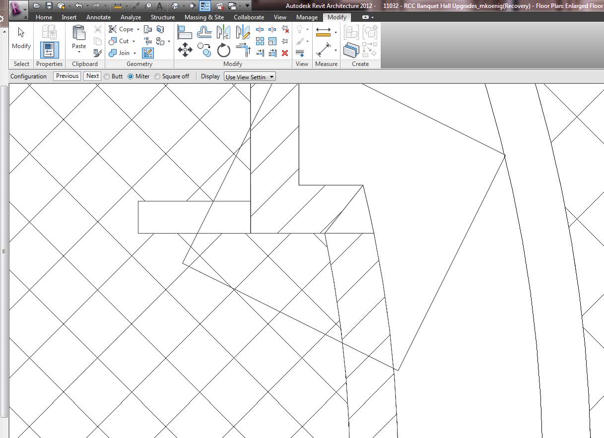Expand the Join dropdown arrow
Viewport: 604px width, 438px height.
[134, 53]
